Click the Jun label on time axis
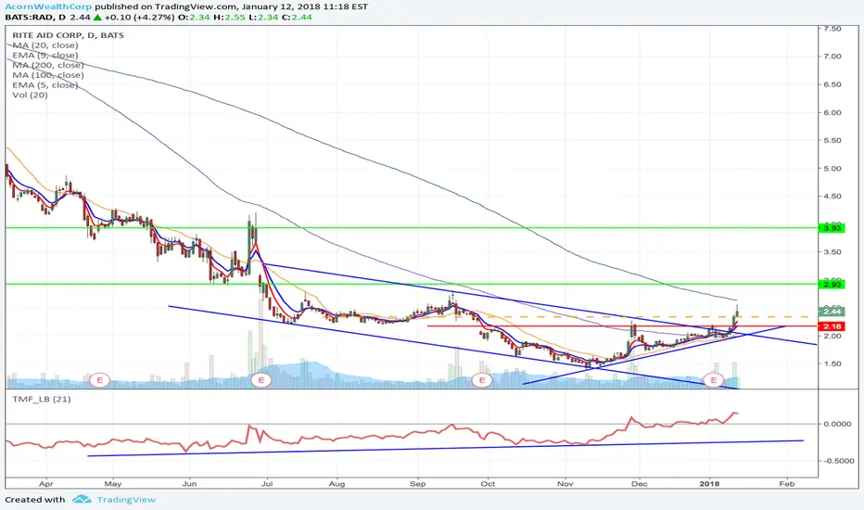 (189, 484)
